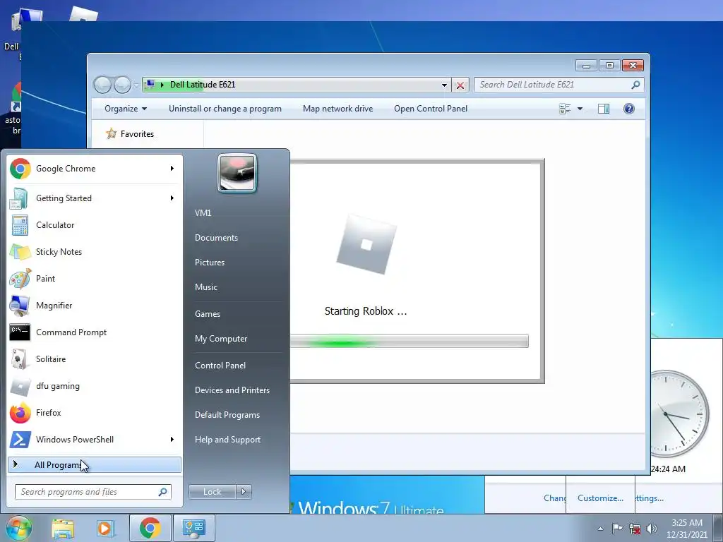723x542 pixels.
Task: Open the taskbar clock showing 3:25 AM
Action: point(687,529)
